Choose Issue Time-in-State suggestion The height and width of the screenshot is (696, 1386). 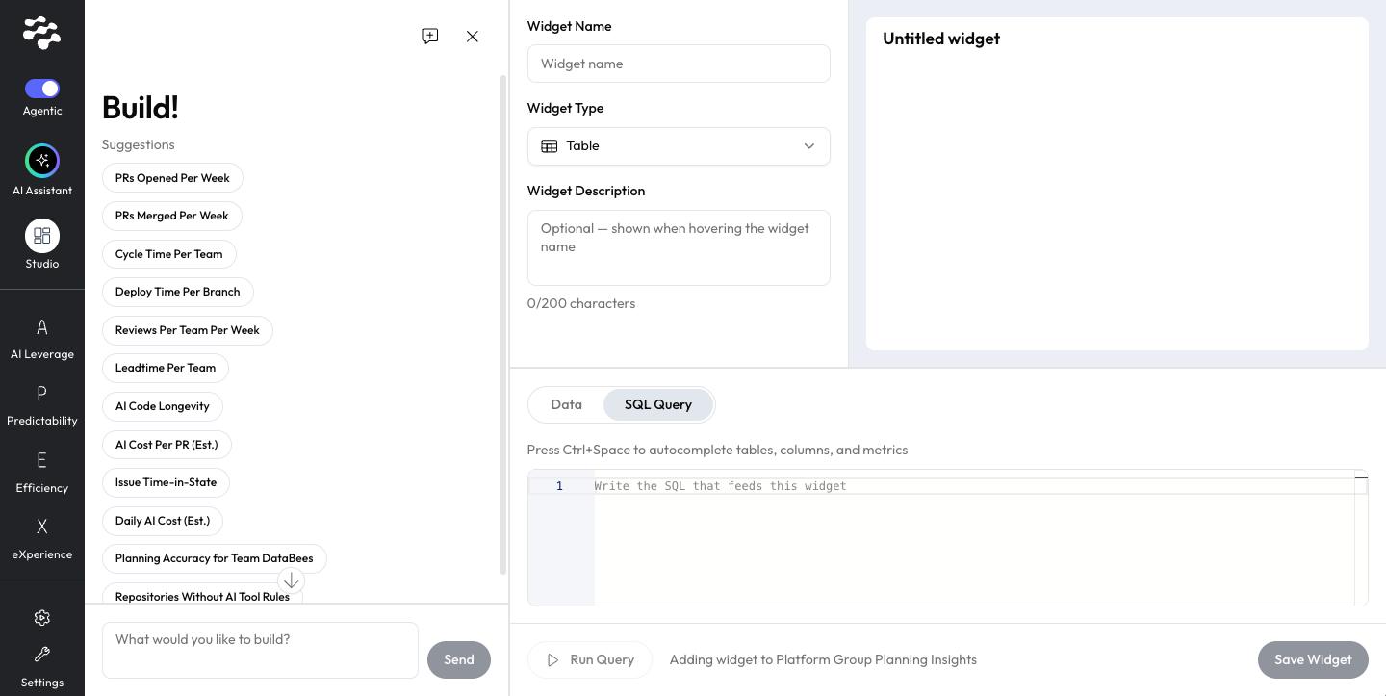coord(166,482)
